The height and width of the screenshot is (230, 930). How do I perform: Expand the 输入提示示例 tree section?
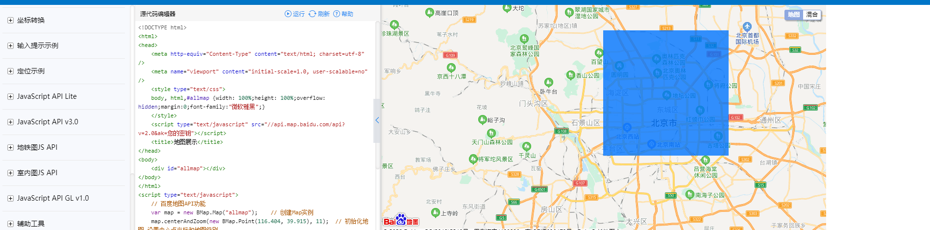tap(10, 46)
